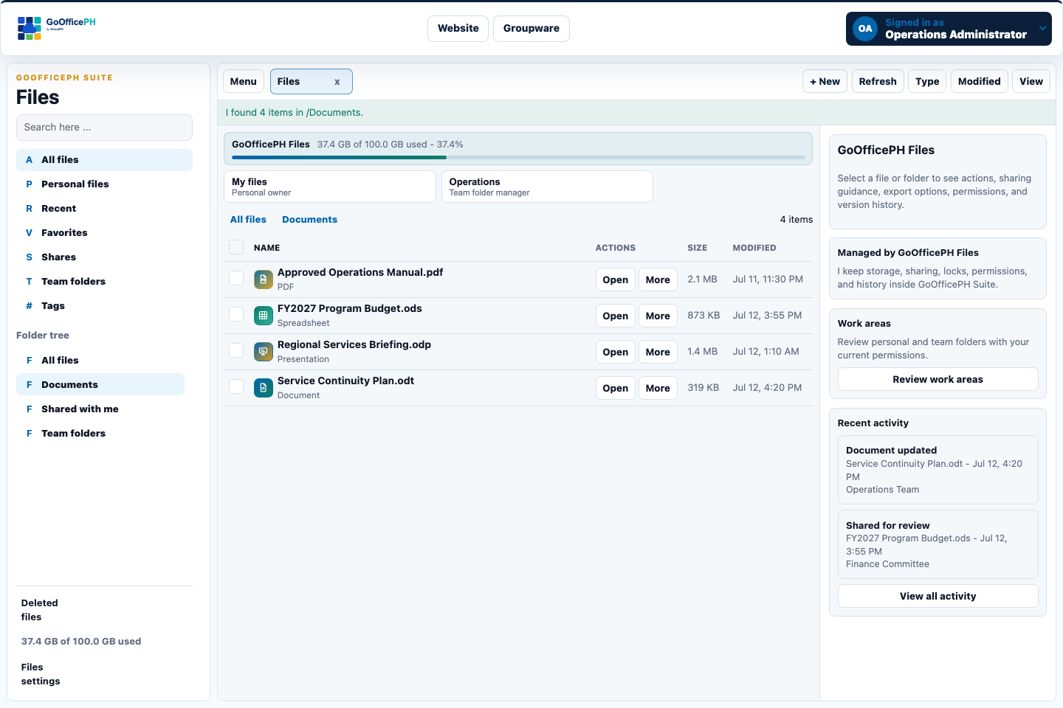
Task: Open Recent in the sidebar
Action: click(104, 209)
